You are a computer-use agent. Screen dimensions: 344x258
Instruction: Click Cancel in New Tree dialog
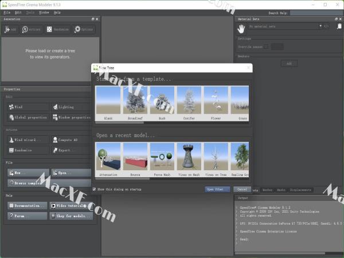[x=242, y=189]
